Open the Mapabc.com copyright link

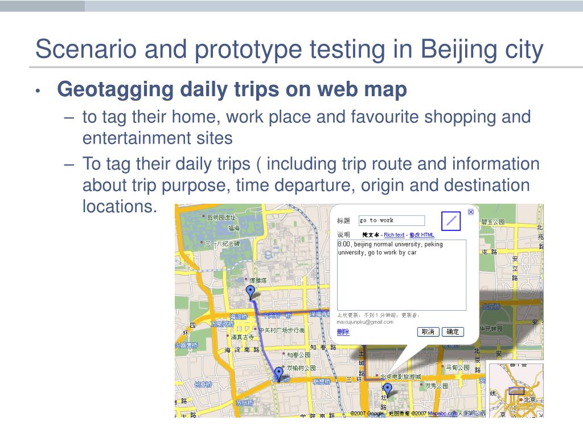click(442, 413)
